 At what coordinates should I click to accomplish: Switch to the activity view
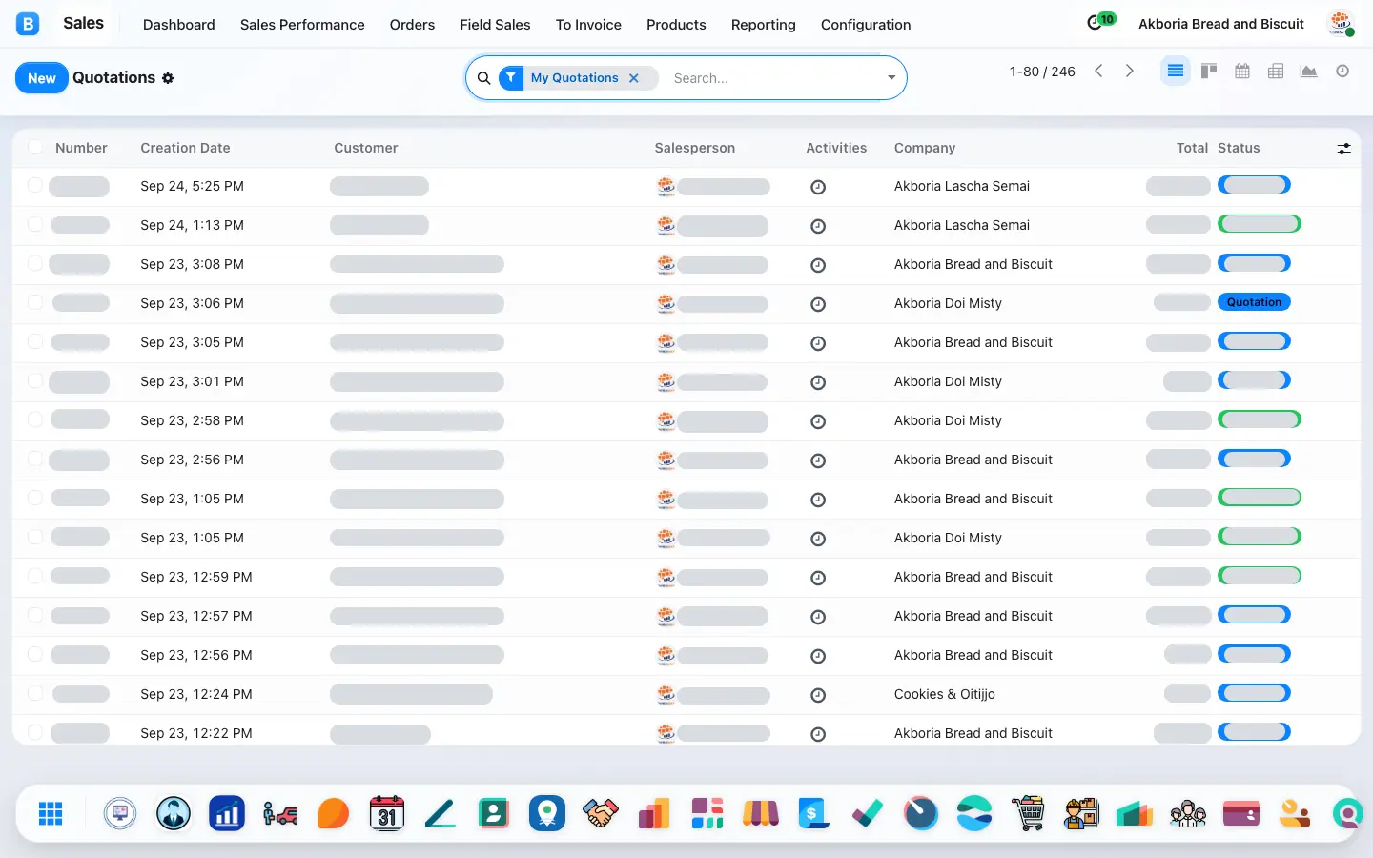point(1342,71)
